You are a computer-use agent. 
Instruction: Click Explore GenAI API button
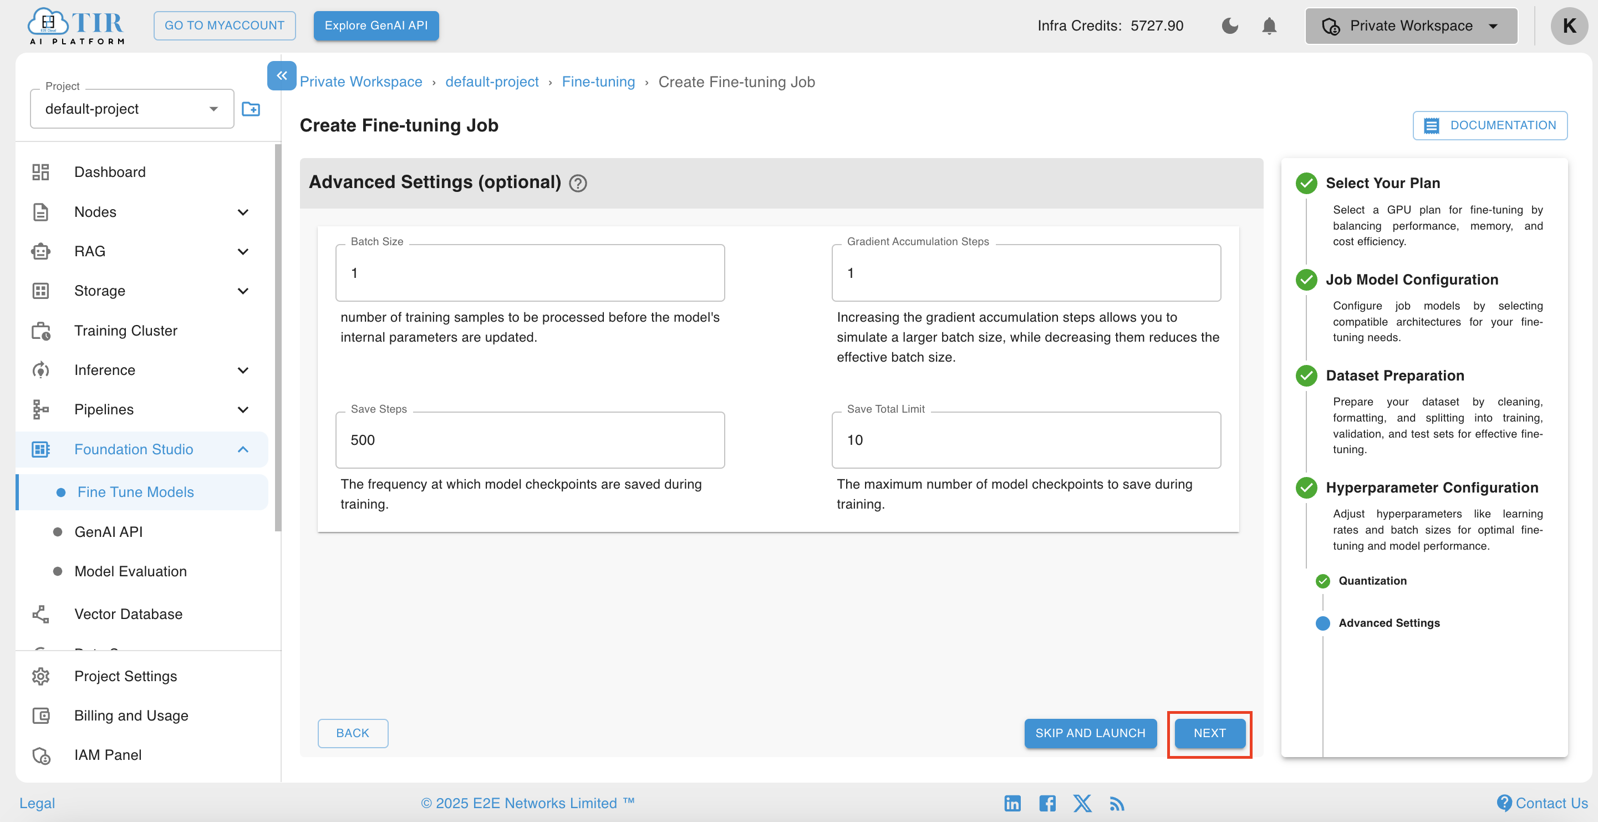(x=376, y=26)
